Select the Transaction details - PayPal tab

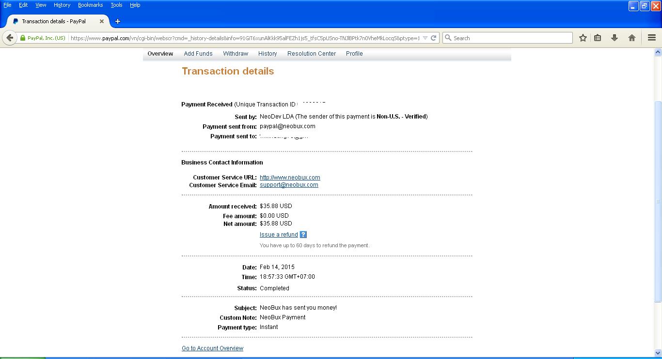[57, 21]
